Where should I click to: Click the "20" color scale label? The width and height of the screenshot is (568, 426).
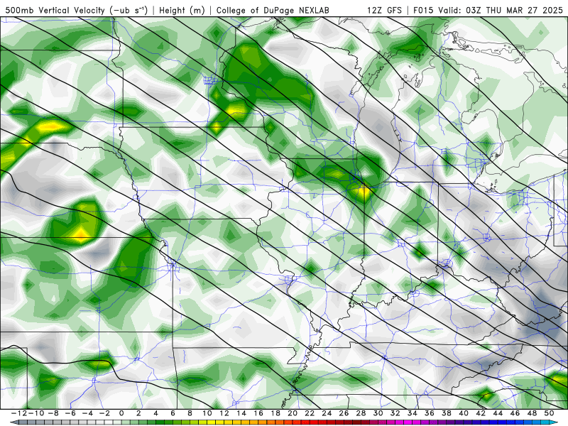(x=293, y=413)
